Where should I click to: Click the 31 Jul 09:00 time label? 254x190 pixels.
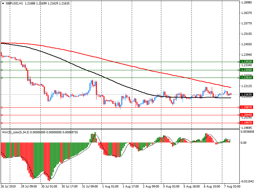[x=90, y=187]
